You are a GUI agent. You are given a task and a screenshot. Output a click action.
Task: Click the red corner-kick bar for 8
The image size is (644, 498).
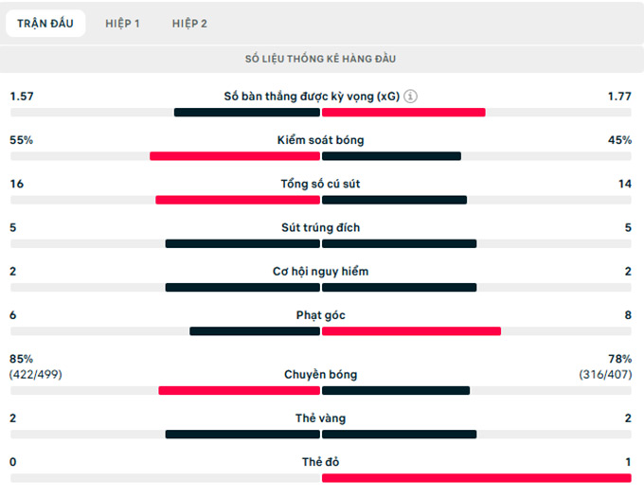click(411, 331)
